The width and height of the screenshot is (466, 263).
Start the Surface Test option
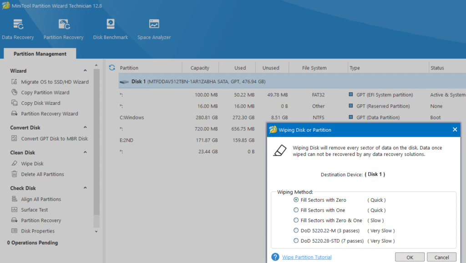click(35, 210)
